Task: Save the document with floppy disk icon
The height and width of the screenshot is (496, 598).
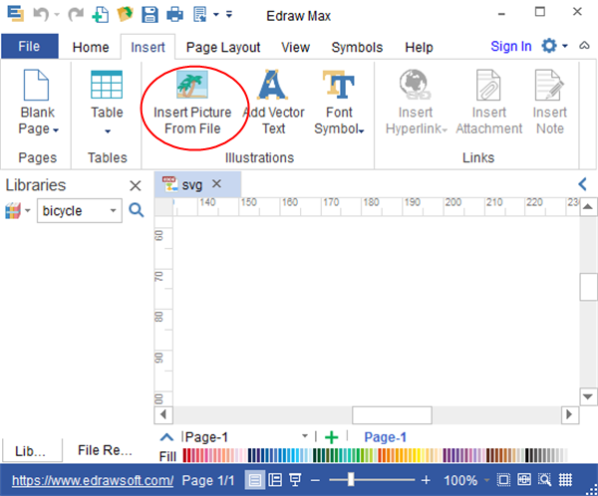Action: point(149,15)
